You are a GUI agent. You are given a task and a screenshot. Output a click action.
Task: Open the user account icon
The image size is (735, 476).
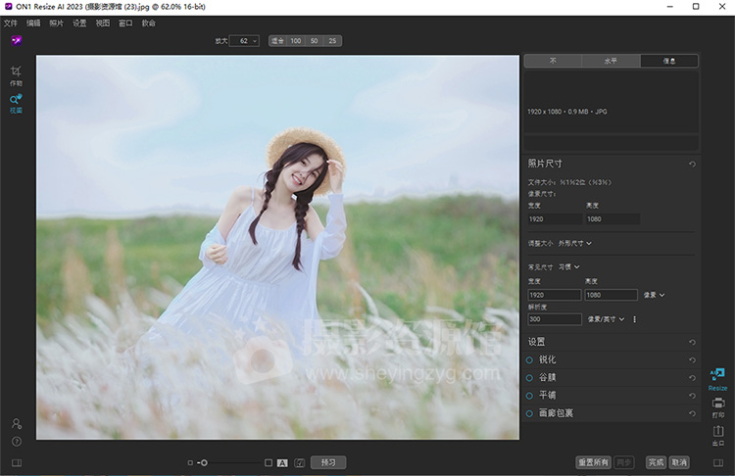(17, 424)
